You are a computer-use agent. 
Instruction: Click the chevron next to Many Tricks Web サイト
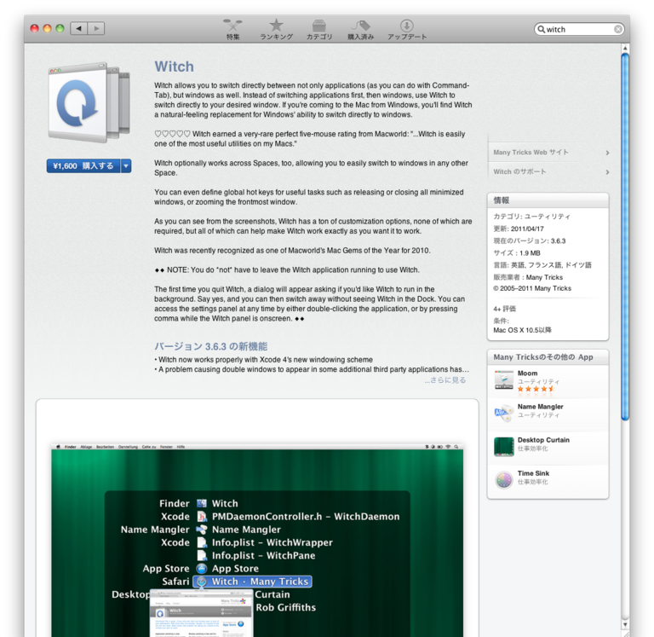pyautogui.click(x=607, y=153)
